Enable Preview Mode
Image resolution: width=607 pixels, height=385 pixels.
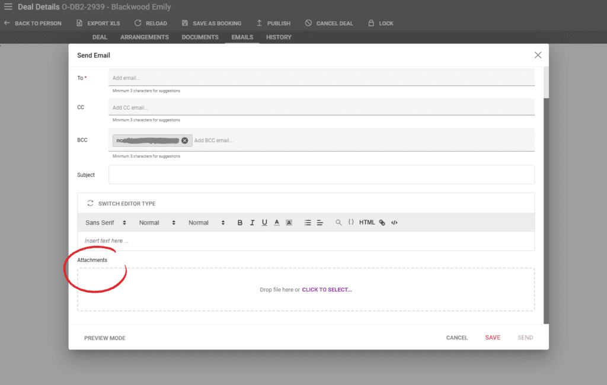point(104,338)
